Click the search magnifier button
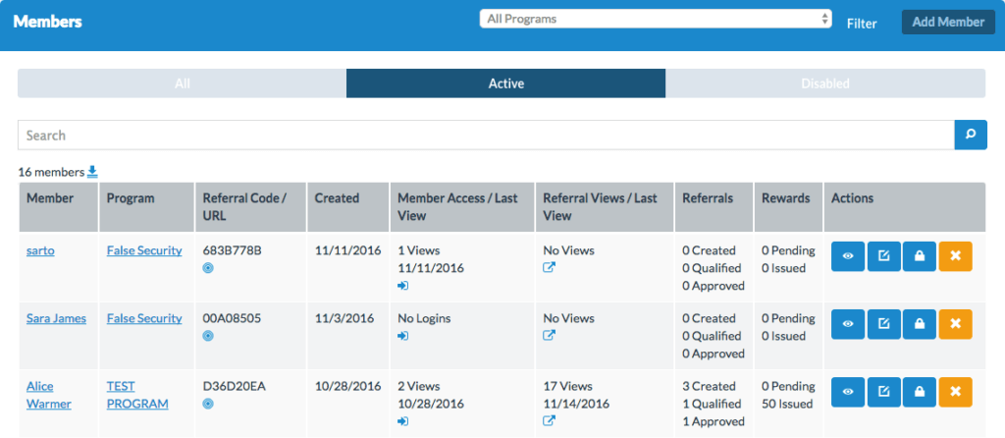The image size is (1005, 438). (971, 135)
